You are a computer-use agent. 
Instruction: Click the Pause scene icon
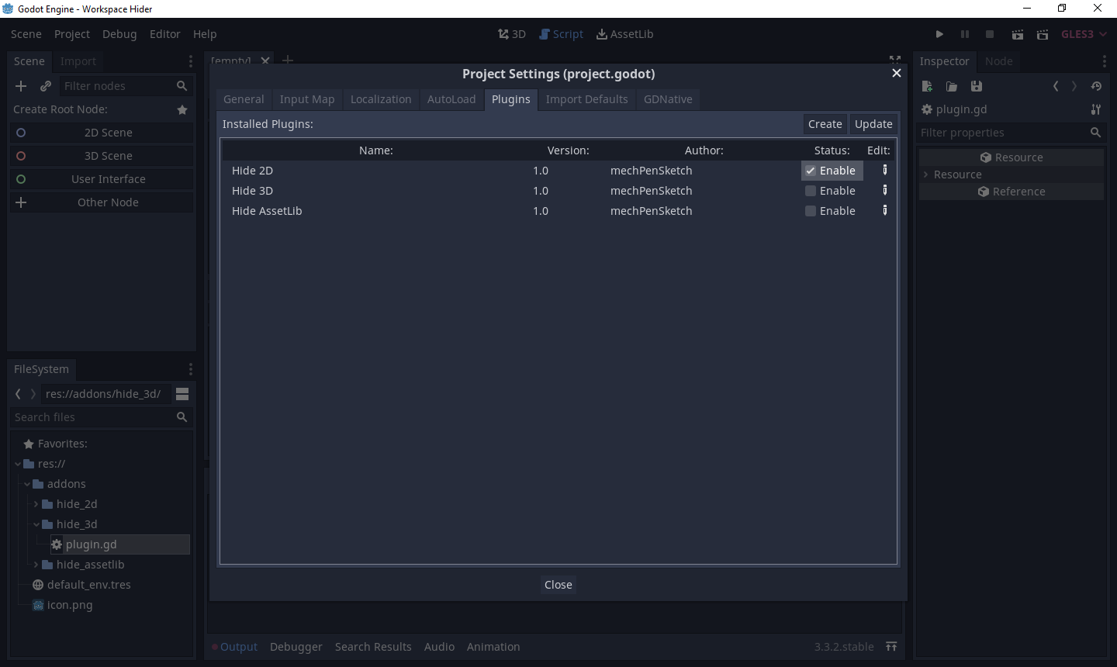(x=965, y=34)
